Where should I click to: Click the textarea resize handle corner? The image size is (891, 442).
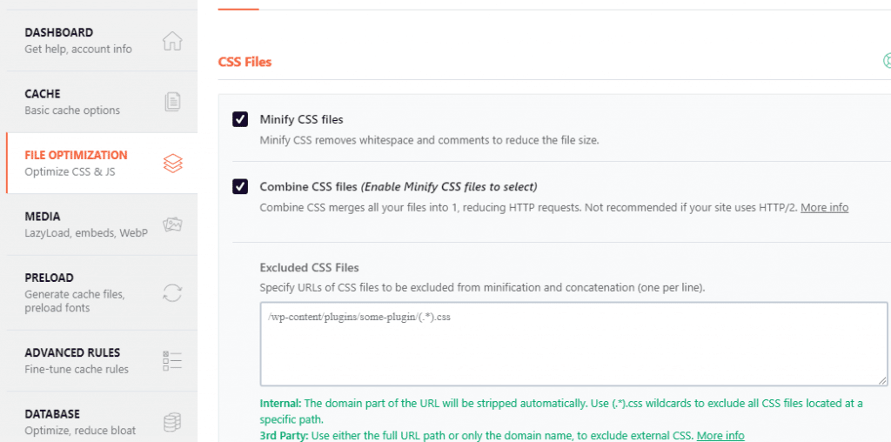882,380
